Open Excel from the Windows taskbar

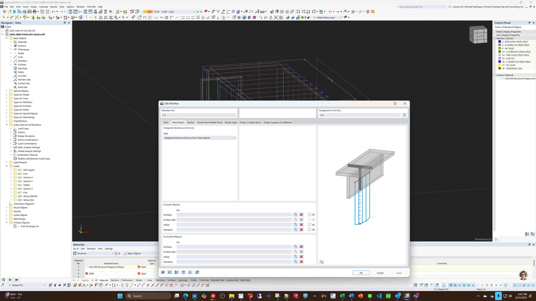[342, 296]
